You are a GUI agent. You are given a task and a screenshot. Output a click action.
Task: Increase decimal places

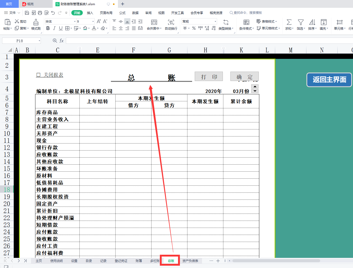click(207, 28)
